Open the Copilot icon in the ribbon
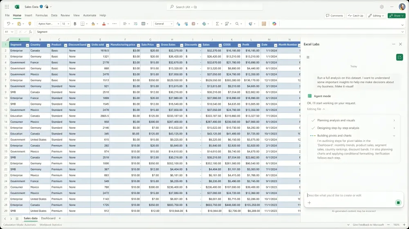Viewport: 409px width, 229px height. point(274,24)
